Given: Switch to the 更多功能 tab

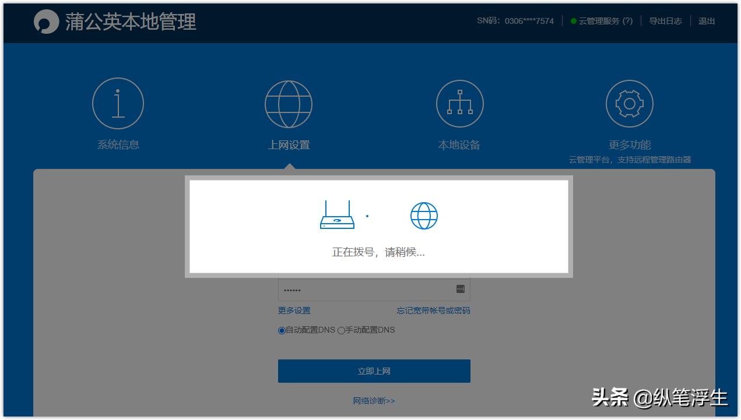Looking at the screenshot, I should [x=629, y=145].
